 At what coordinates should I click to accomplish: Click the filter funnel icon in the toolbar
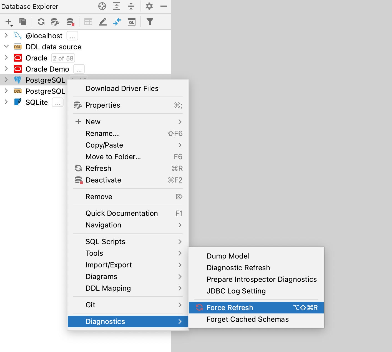coord(150,21)
